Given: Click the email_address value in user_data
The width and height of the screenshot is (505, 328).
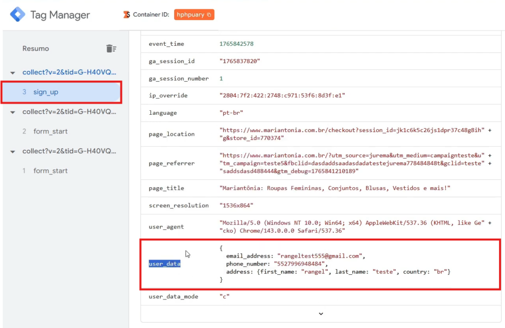Looking at the screenshot, I should (x=320, y=256).
